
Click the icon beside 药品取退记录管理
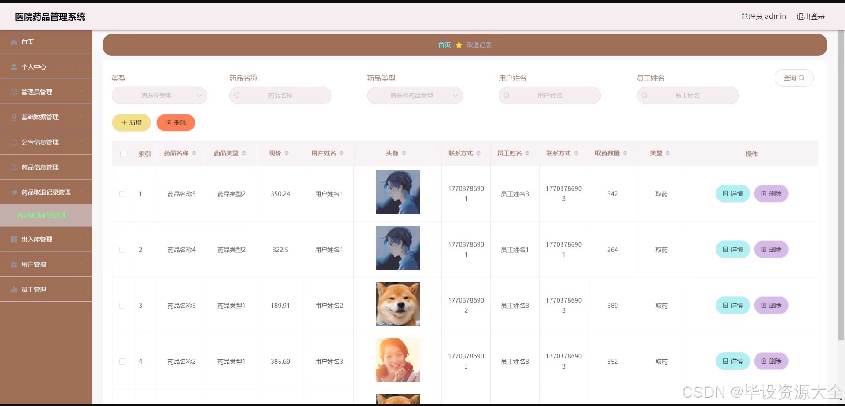(x=14, y=192)
